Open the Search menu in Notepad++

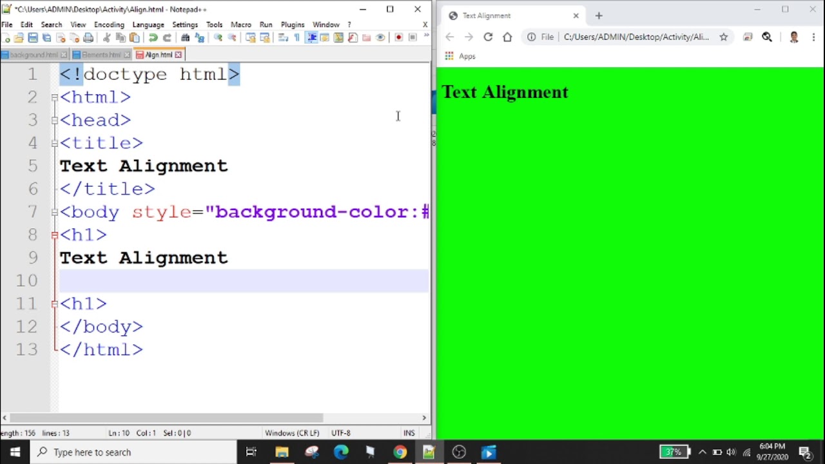pos(52,24)
